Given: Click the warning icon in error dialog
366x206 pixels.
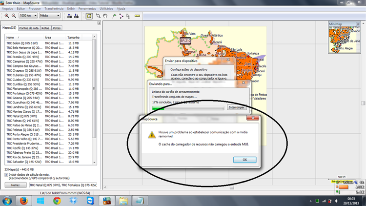Looking at the screenshot, I should tap(152, 135).
